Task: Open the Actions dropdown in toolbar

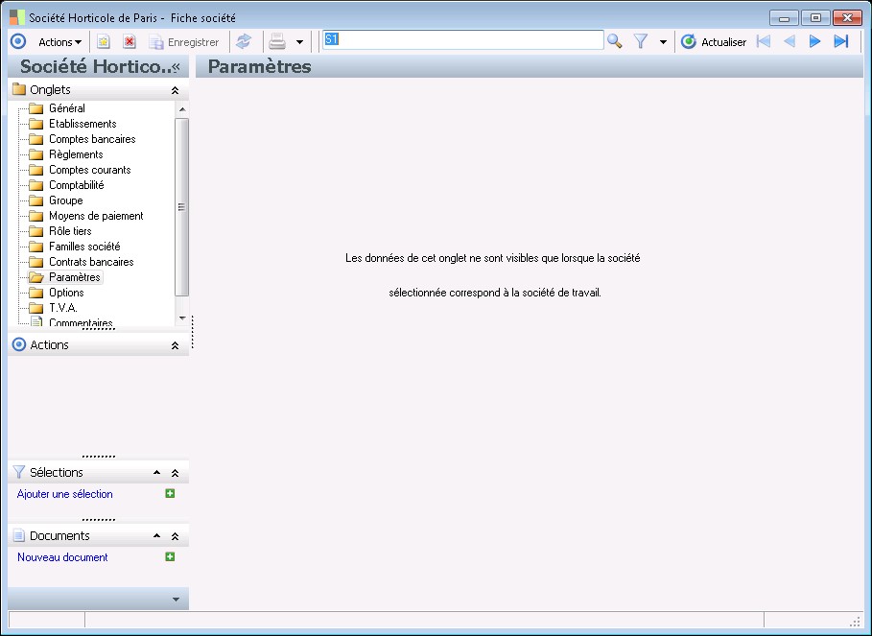Action: (59, 42)
